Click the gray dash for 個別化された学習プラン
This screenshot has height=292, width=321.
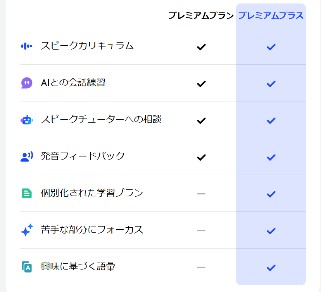coord(201,194)
